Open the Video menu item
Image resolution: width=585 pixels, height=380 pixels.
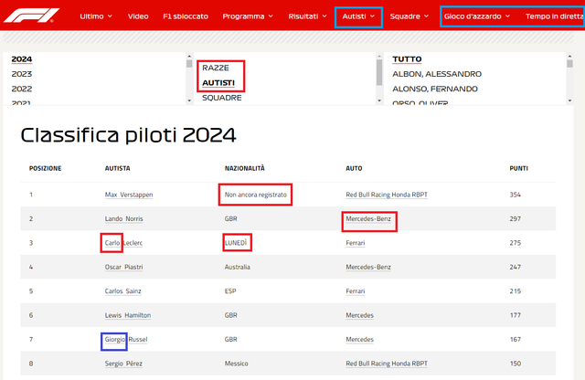pyautogui.click(x=138, y=16)
